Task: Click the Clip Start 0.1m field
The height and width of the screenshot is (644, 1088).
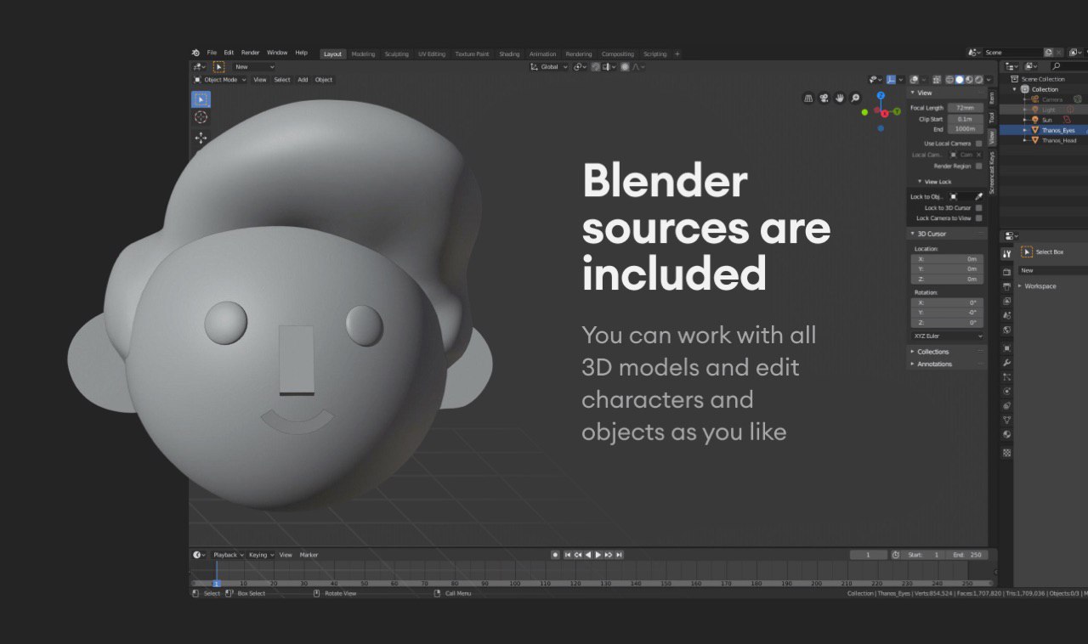Action: click(966, 119)
